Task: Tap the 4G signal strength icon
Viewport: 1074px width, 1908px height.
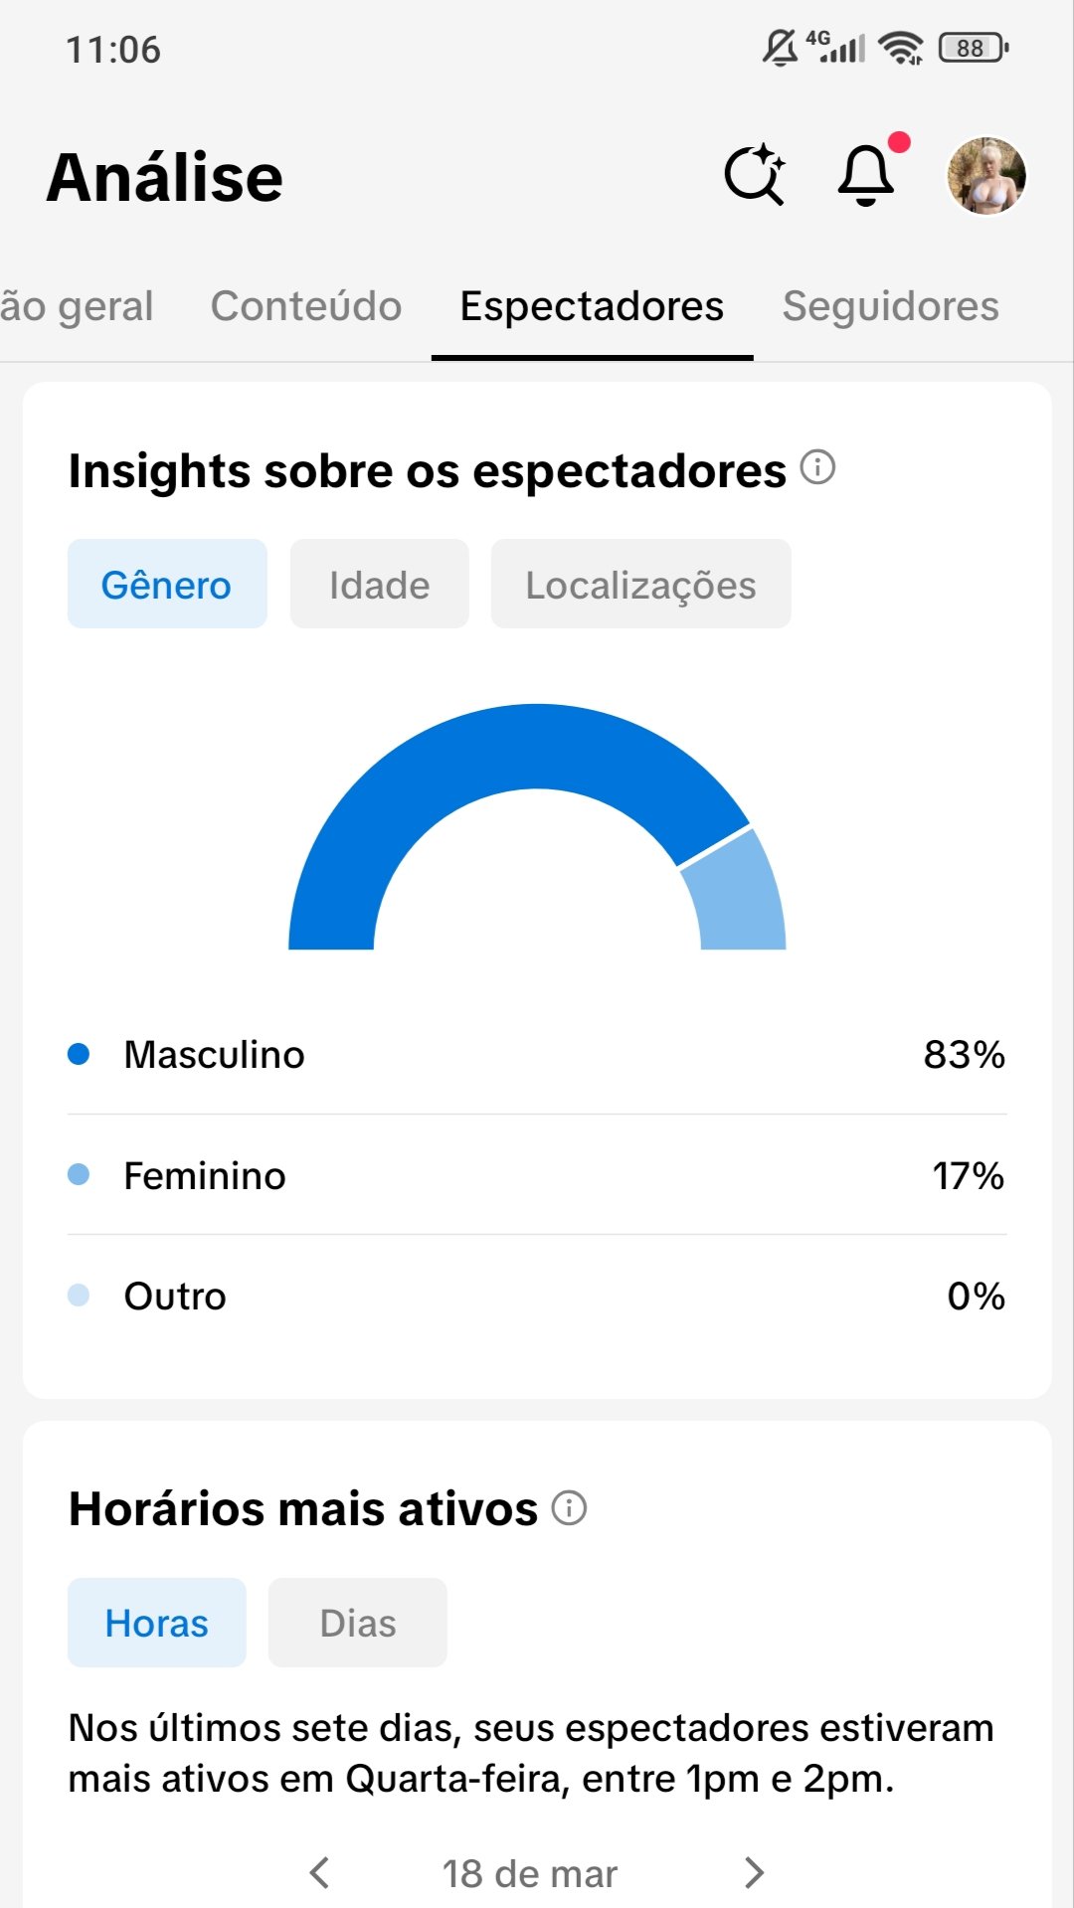Action: (835, 47)
